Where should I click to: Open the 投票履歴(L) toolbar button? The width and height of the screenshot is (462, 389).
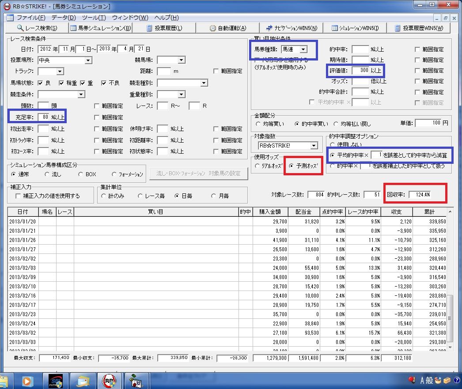point(164,28)
